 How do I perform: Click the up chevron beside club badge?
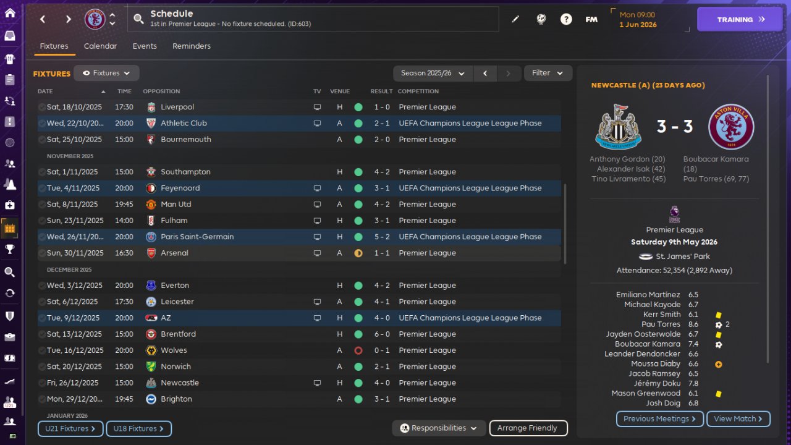(x=112, y=15)
